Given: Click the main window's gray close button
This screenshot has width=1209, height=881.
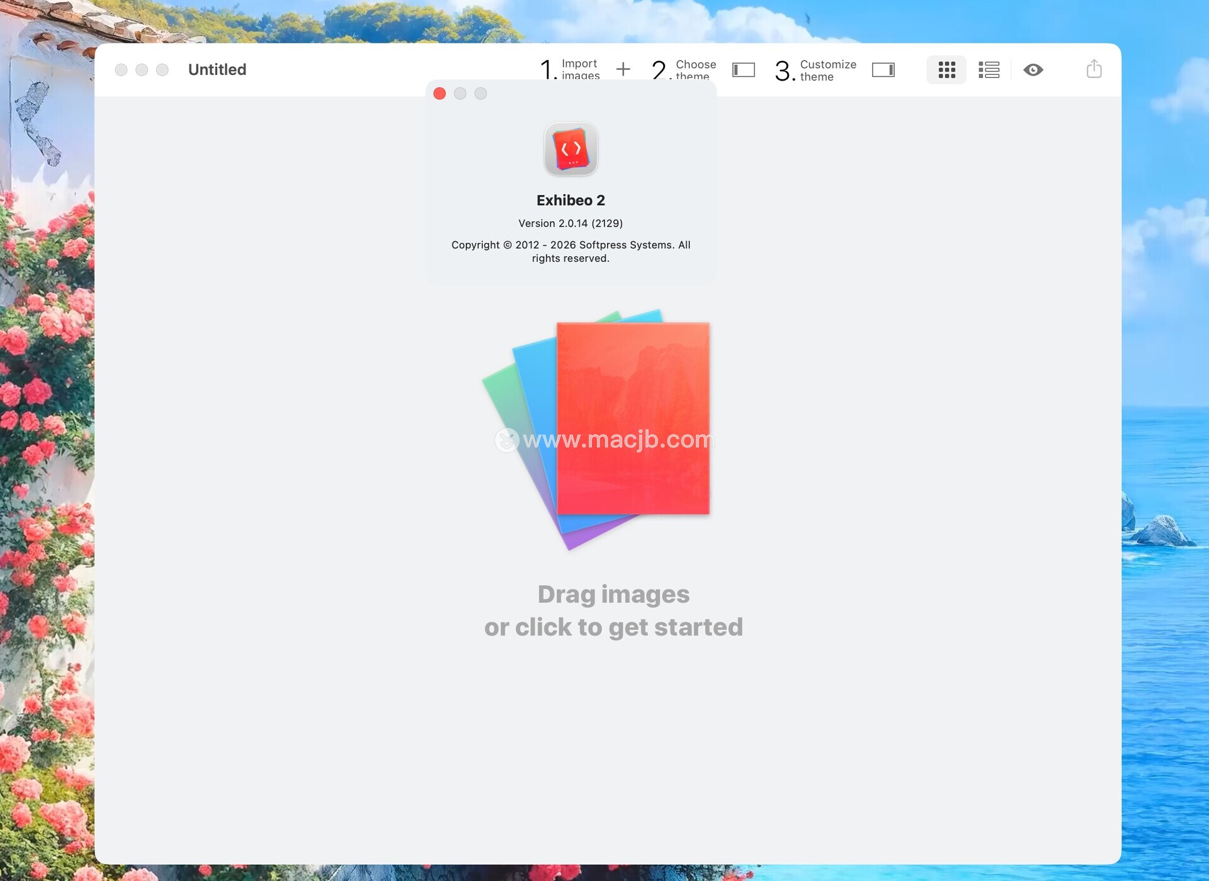Looking at the screenshot, I should point(122,70).
